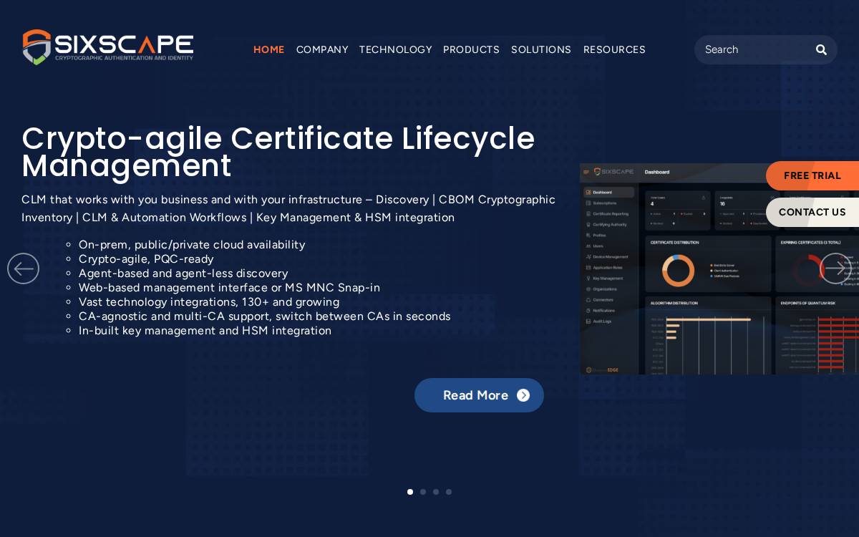This screenshot has height=537, width=859.
Task: Click the FREE TRIAL button
Action: 812,175
